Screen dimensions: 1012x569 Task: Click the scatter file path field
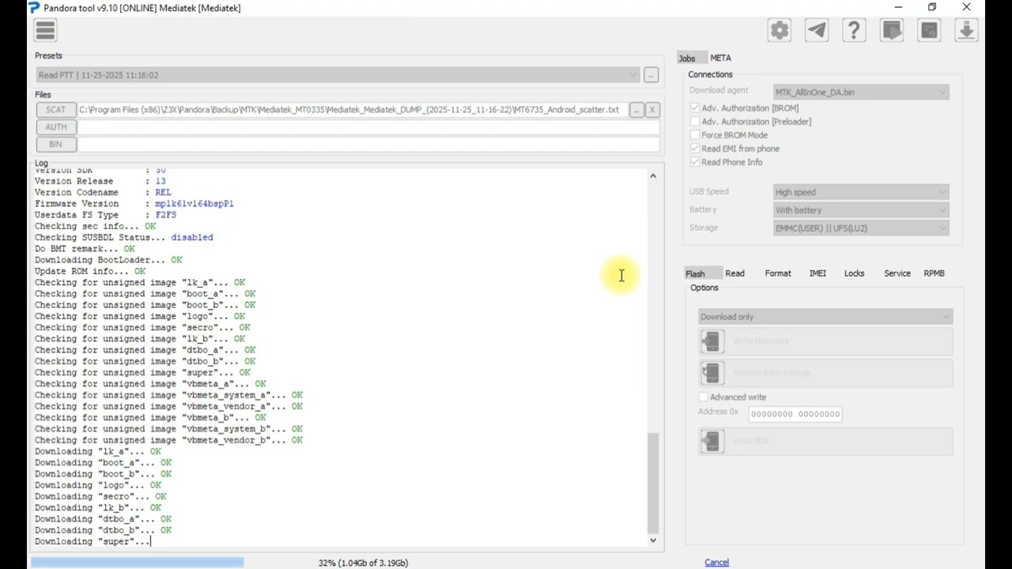[x=352, y=110]
